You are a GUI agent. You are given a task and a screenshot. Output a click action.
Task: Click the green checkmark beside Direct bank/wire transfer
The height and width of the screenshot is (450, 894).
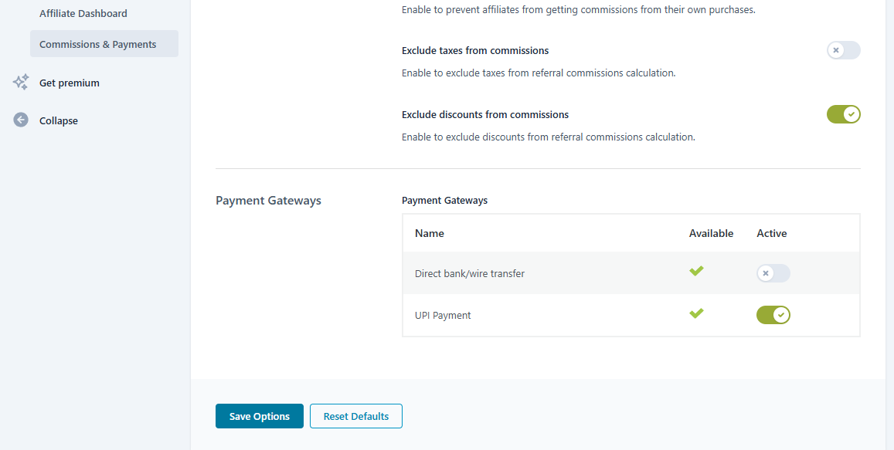click(696, 271)
